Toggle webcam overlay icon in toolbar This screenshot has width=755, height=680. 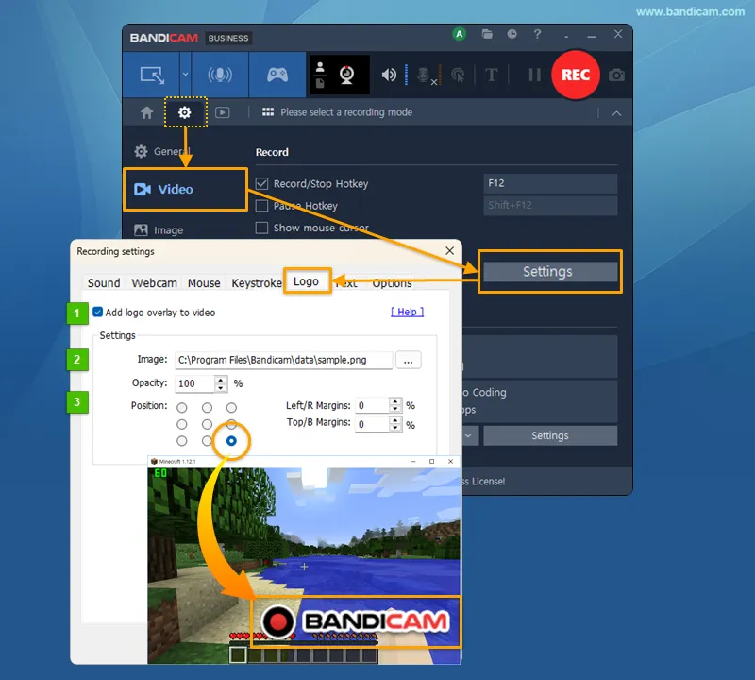tap(346, 75)
